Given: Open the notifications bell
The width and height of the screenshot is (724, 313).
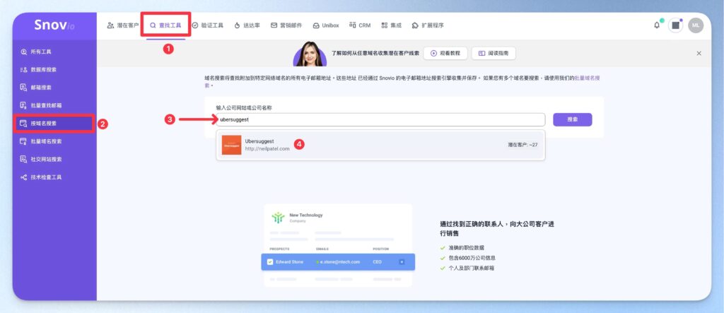Looking at the screenshot, I should click(x=657, y=25).
